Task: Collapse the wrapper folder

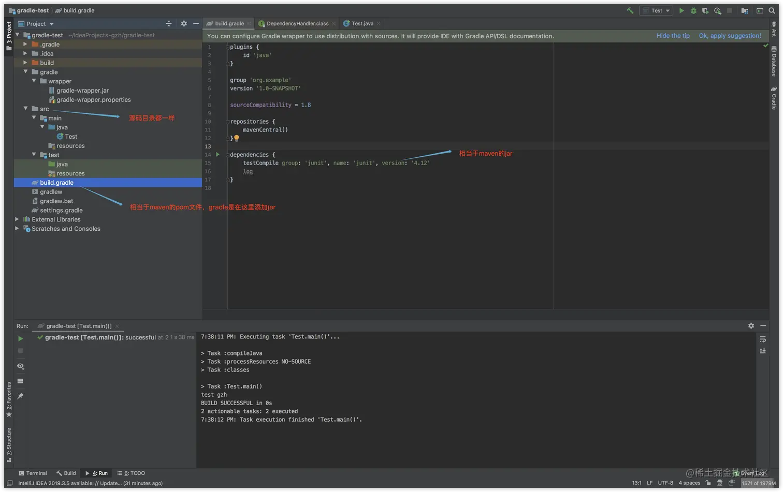Action: coord(34,81)
